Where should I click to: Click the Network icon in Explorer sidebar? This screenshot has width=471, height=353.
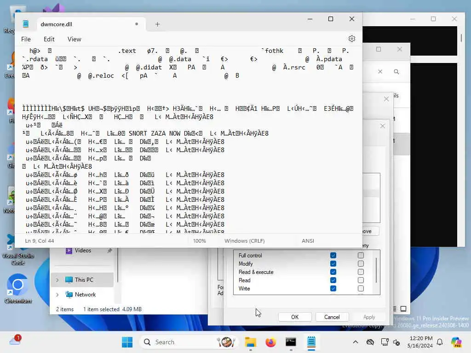[69, 295]
